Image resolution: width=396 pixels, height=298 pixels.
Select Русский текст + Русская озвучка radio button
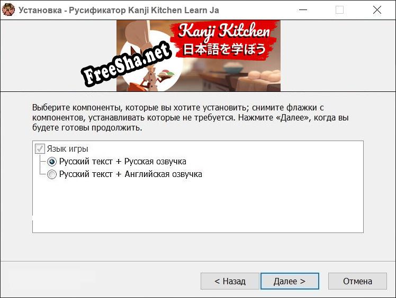click(x=52, y=162)
